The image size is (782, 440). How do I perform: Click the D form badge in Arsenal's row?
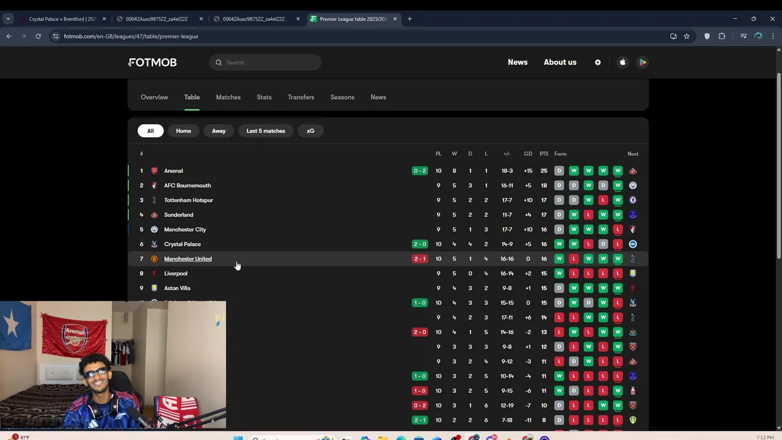click(559, 171)
